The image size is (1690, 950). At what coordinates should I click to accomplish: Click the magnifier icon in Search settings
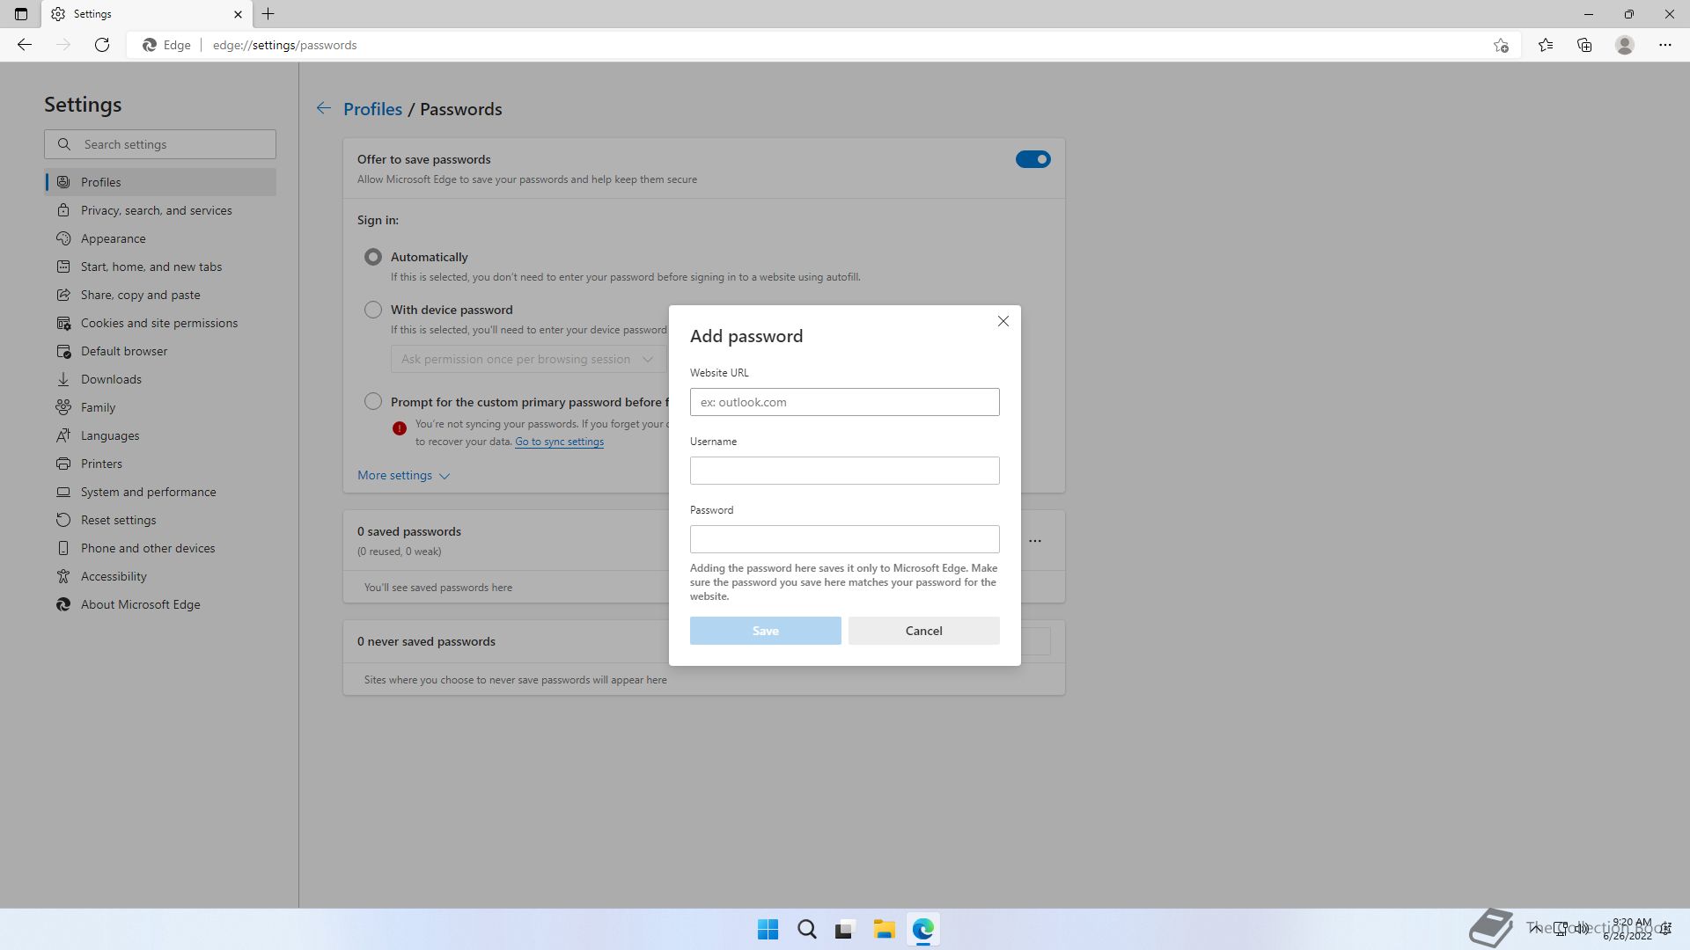[x=64, y=144]
